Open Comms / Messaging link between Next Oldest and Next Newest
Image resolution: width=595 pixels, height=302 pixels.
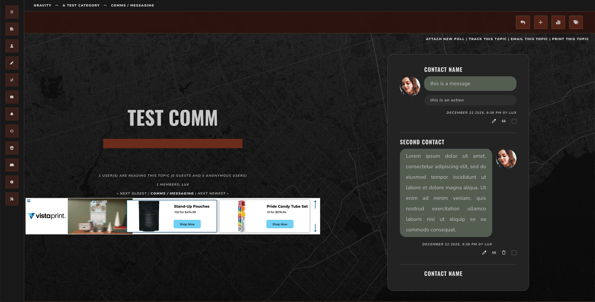tap(172, 194)
